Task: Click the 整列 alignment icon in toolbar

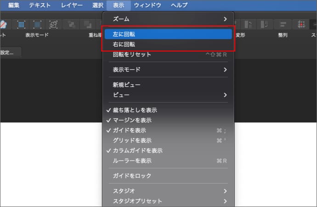Action: (x=283, y=24)
